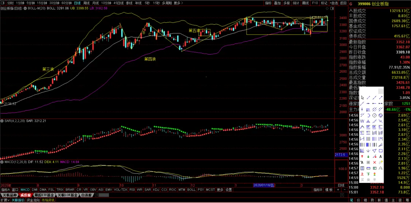Click the 指标 button in top toolbar
The width and height of the screenshot is (411, 203).
[268, 3]
